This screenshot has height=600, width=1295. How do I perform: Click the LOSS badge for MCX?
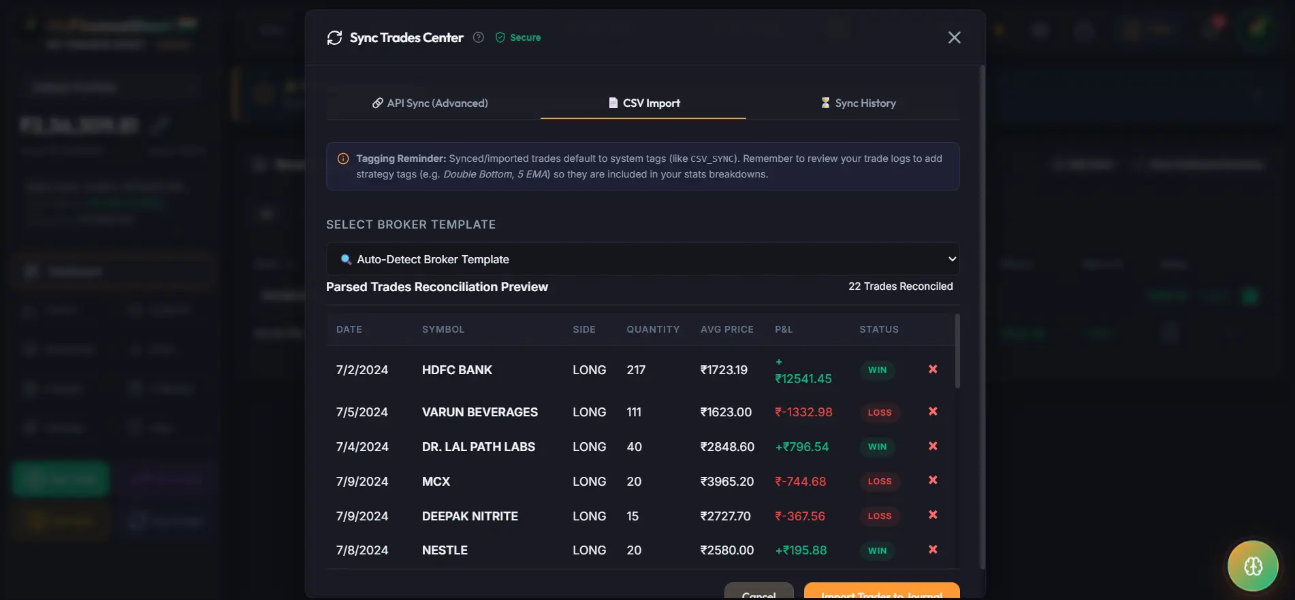pyautogui.click(x=880, y=482)
